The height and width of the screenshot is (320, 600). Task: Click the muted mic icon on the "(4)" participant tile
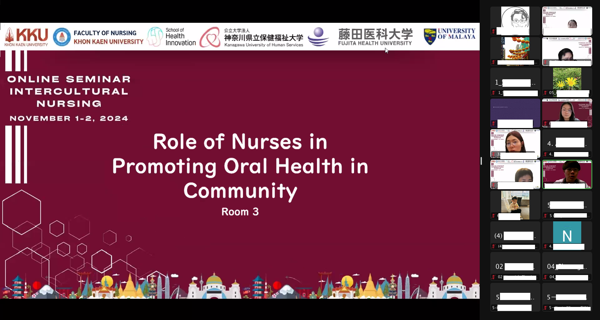493,246
